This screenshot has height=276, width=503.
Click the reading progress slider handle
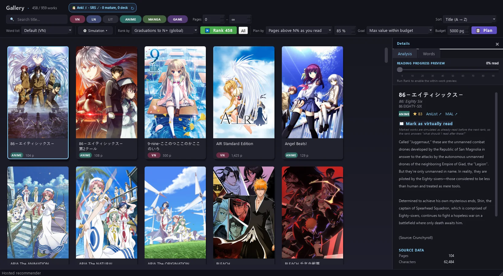tap(400, 70)
